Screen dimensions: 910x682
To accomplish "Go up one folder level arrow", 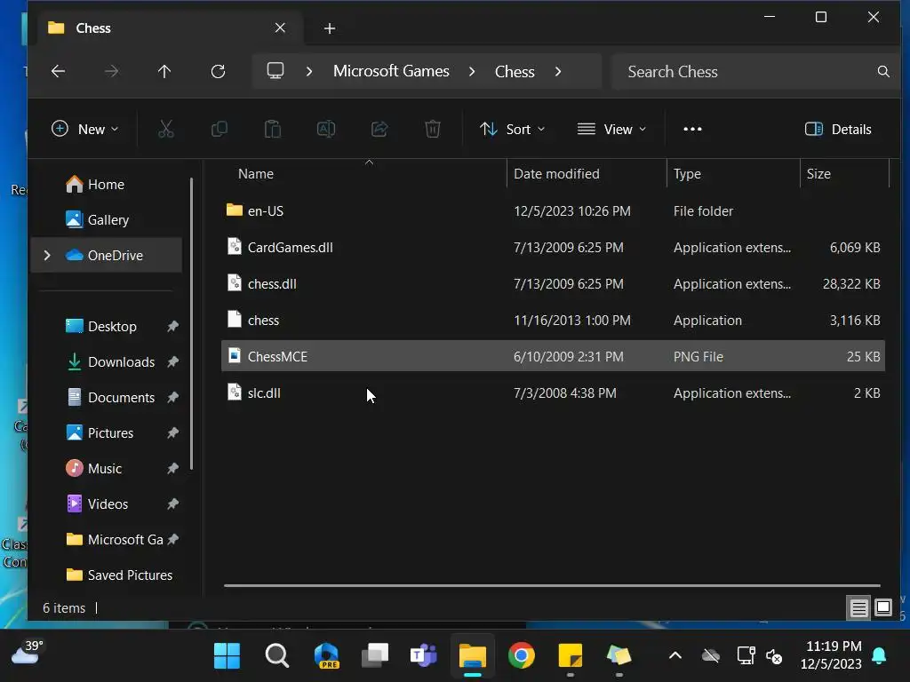I will pos(164,71).
